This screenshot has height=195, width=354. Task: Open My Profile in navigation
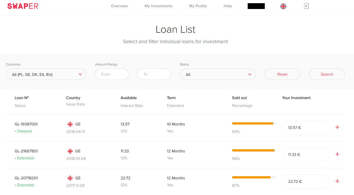tap(198, 6)
